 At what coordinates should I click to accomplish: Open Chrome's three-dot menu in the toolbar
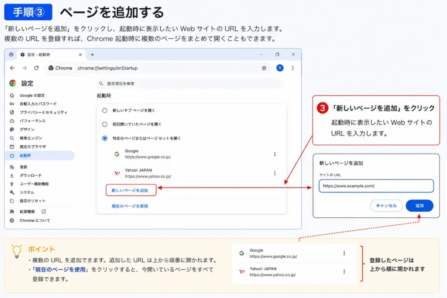pyautogui.click(x=293, y=68)
